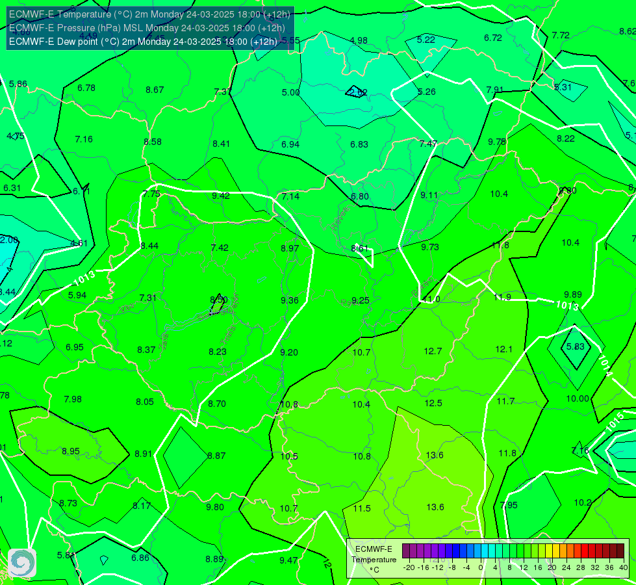636x585 pixels.
Task: Click the legend tick label '24'
Action: [x=566, y=567]
